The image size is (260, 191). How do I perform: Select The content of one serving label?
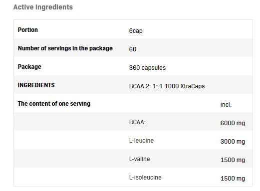click(54, 104)
